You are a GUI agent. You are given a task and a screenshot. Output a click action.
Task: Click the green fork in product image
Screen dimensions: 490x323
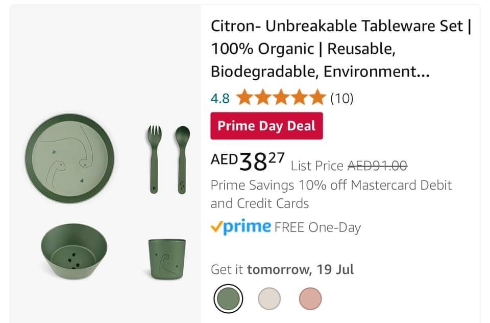154,159
